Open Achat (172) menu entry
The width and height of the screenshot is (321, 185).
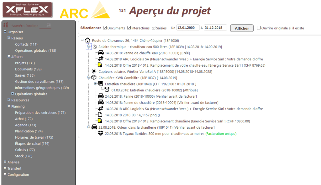24,119
